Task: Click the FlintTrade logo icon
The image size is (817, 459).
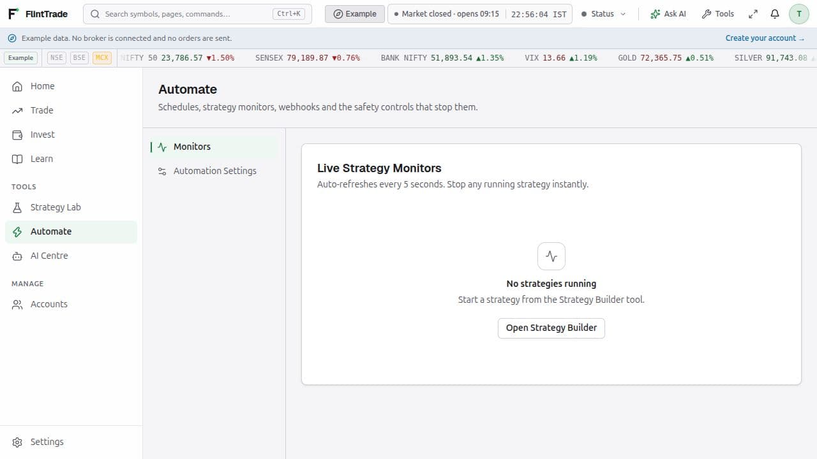Action: (13, 13)
